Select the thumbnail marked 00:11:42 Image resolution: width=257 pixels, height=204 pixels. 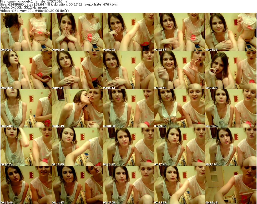pos(128,147)
